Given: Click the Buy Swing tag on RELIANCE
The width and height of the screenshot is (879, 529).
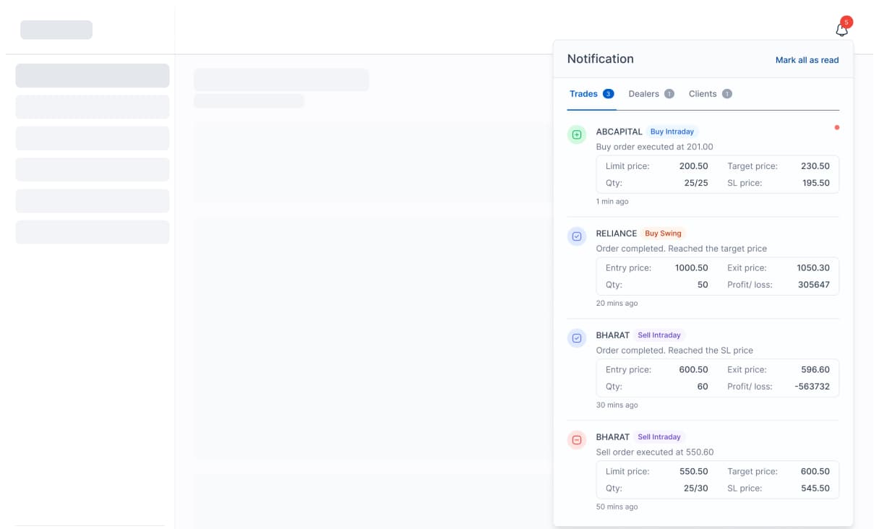Looking at the screenshot, I should click(663, 233).
